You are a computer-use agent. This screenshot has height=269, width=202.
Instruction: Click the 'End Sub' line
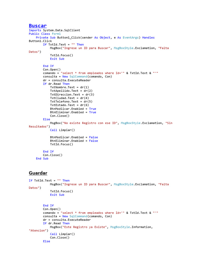pos(42,158)
